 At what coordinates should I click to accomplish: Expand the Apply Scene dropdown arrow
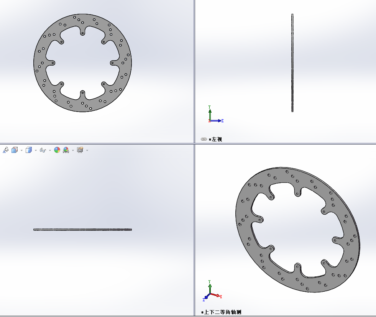click(x=73, y=150)
